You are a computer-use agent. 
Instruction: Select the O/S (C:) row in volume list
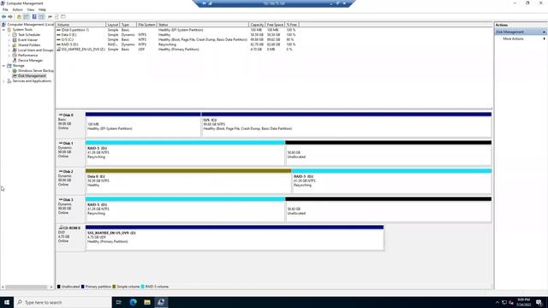click(177, 40)
